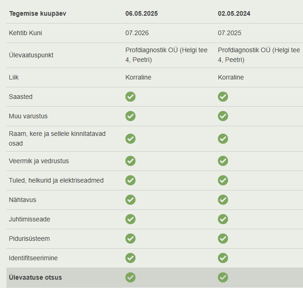Click Veermik ja vedrustus checkmark under 02.05.2024
303x288 pixels.
pyautogui.click(x=223, y=161)
